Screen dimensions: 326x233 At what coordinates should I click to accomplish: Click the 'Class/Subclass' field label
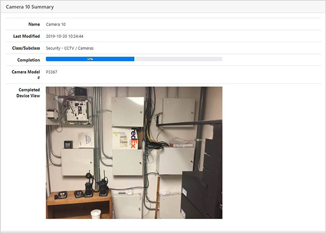pyautogui.click(x=26, y=48)
